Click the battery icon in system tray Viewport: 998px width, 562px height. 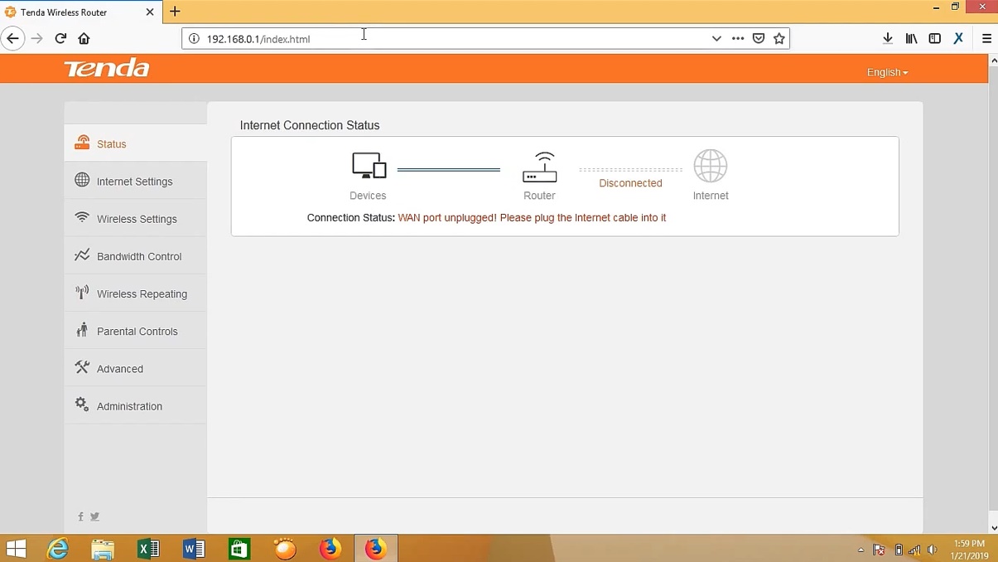click(899, 550)
